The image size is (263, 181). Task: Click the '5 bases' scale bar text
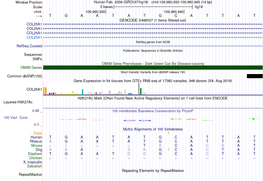pyautogui.click(x=107, y=7)
